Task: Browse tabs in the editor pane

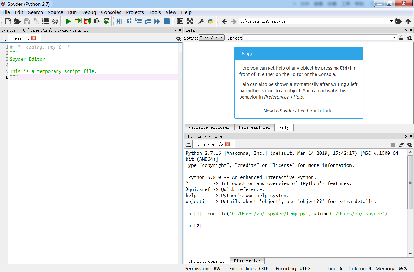Action: [4, 39]
